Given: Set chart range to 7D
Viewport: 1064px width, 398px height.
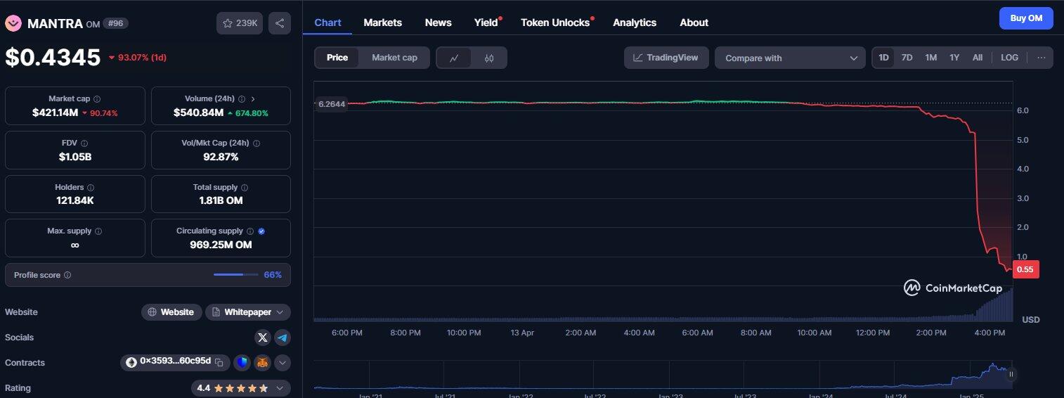Looking at the screenshot, I should click(x=907, y=58).
